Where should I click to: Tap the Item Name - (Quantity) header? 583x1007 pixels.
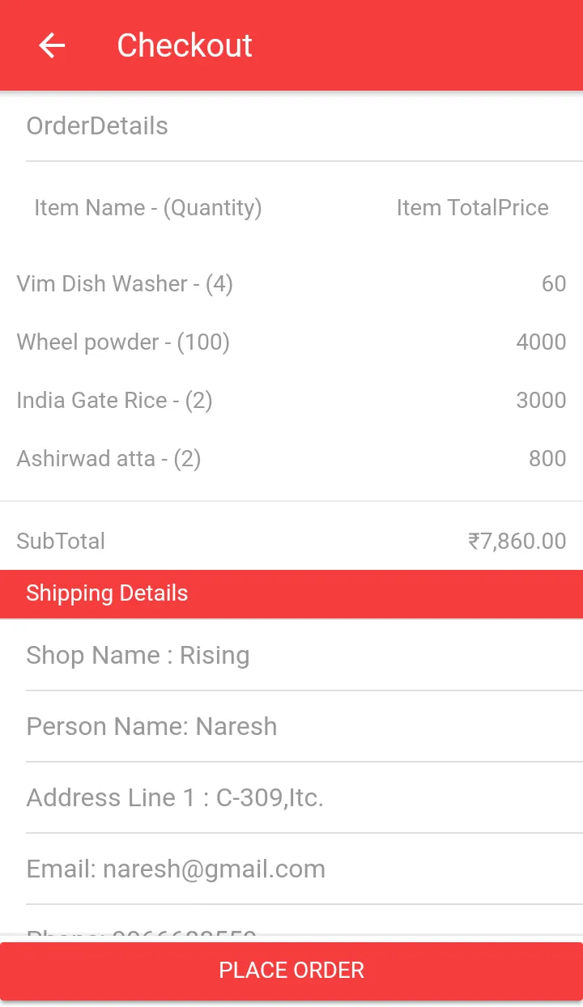tap(147, 208)
